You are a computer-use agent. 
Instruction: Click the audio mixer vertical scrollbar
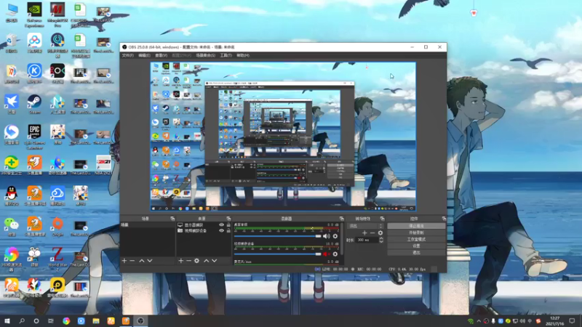coord(341,240)
